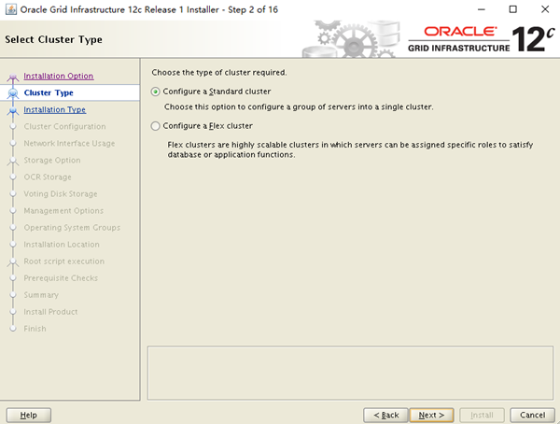The width and height of the screenshot is (560, 424).
Task: Click the Select Cluster Type heading
Action: 53,39
